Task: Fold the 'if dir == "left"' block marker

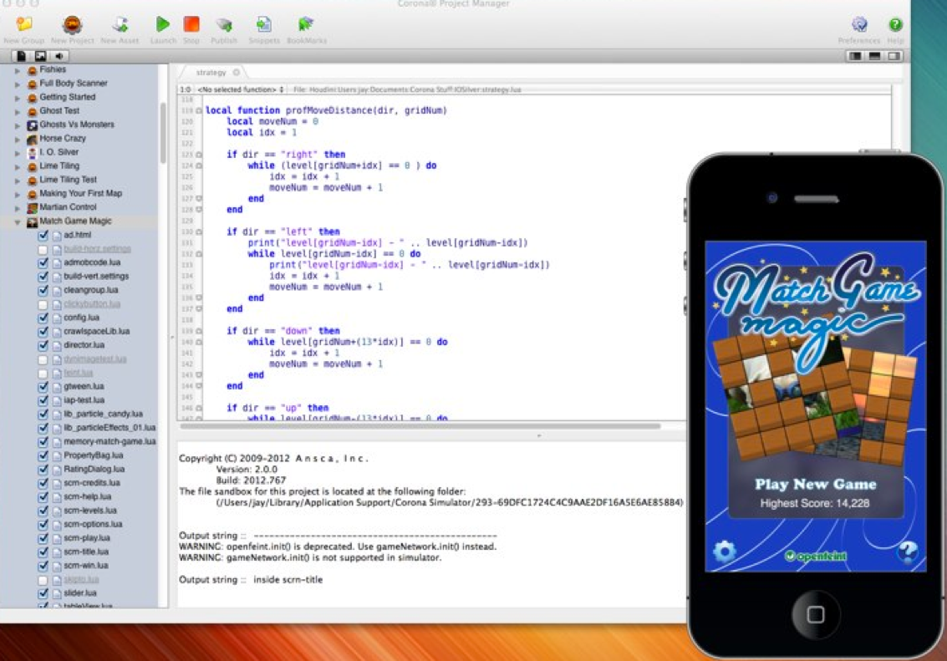Action: (x=199, y=231)
